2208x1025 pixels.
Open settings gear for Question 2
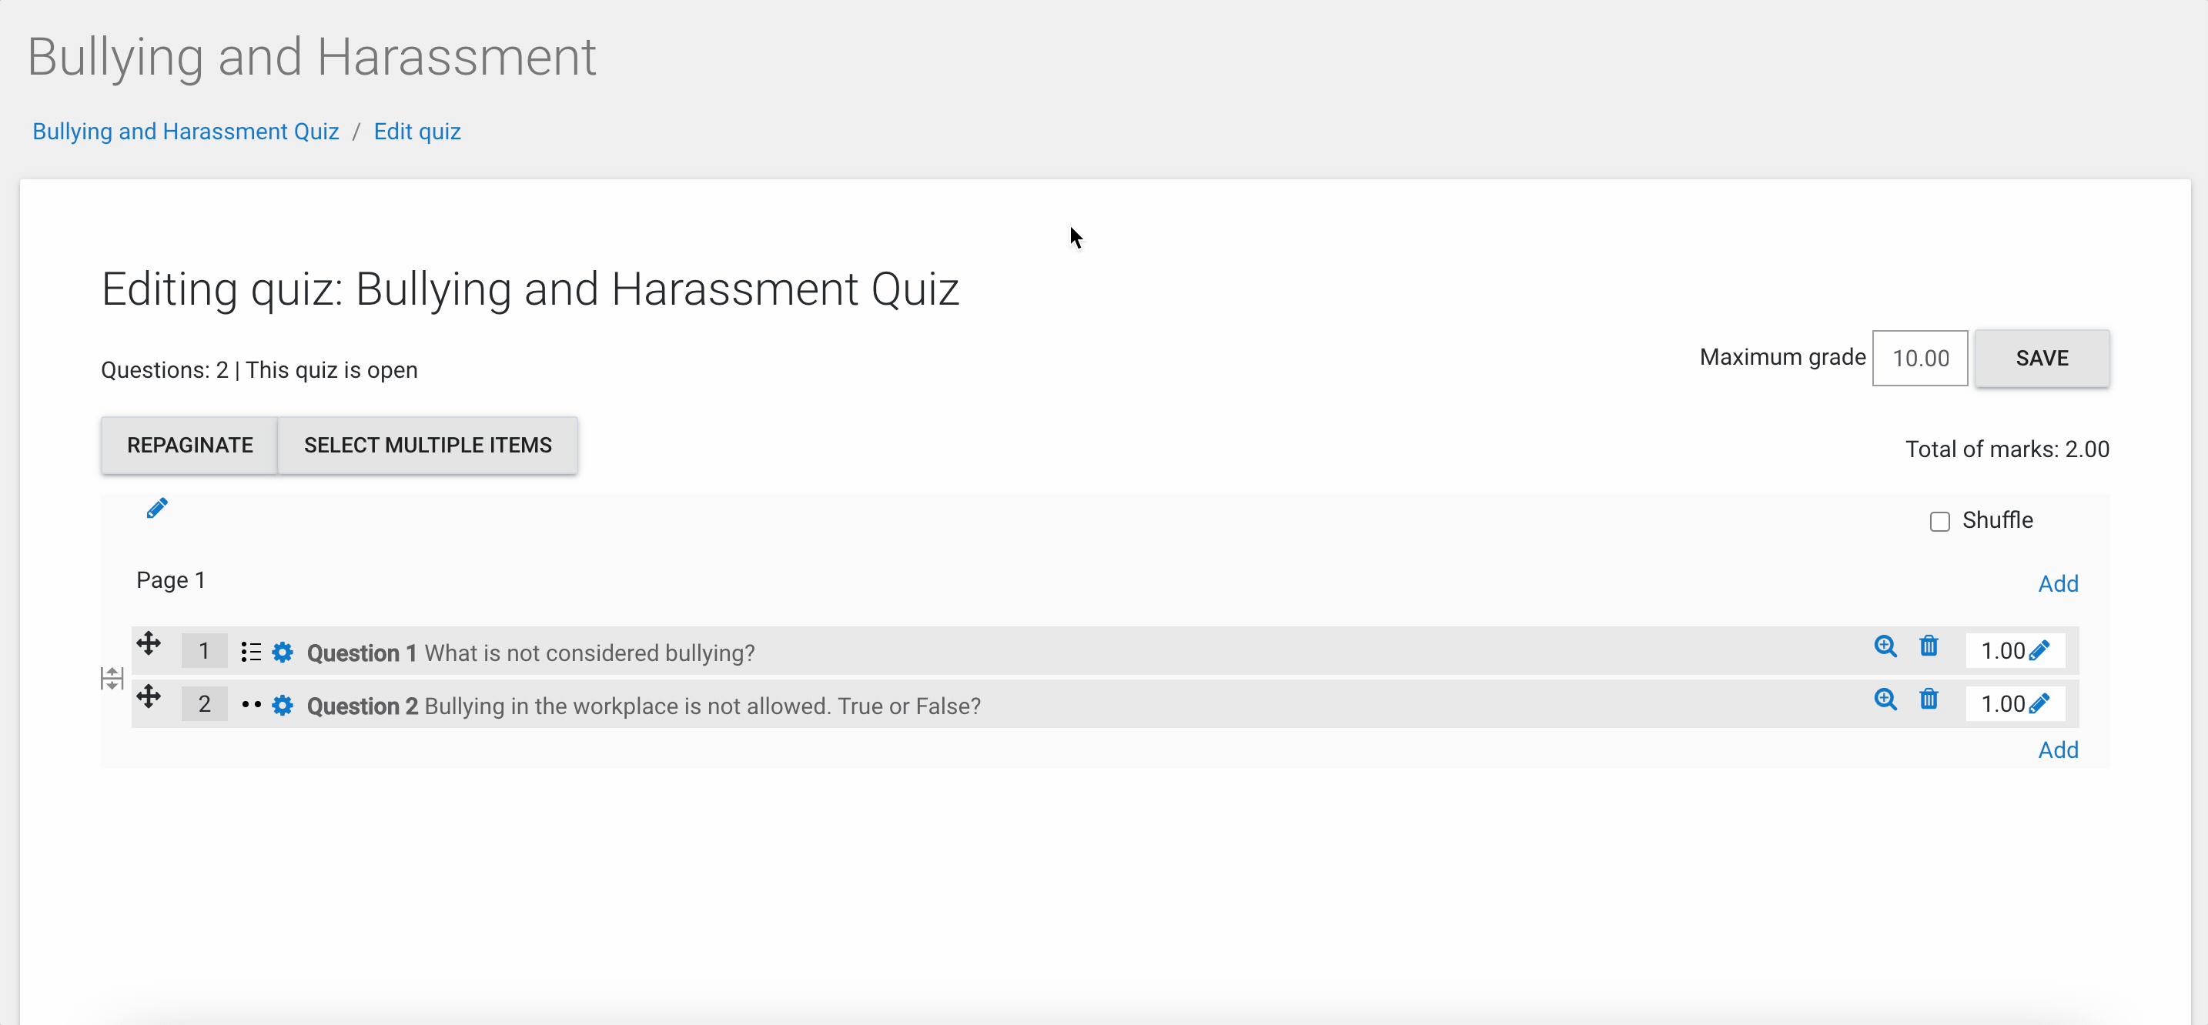click(x=282, y=706)
